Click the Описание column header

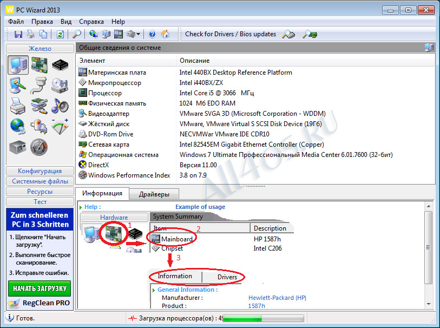[x=305, y=61]
